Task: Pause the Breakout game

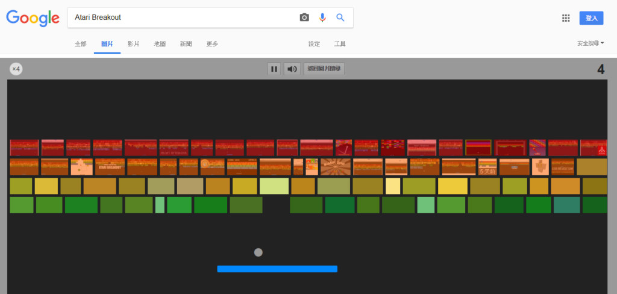Action: (x=274, y=69)
